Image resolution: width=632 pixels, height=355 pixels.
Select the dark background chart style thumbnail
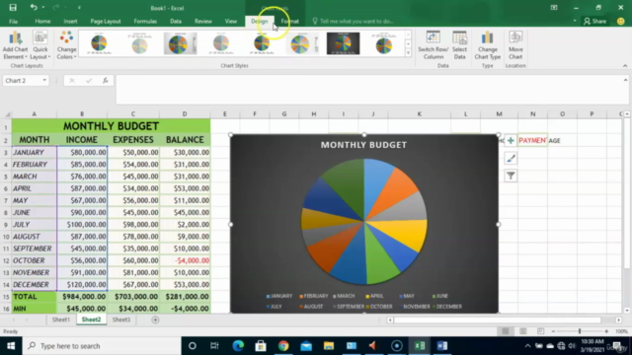click(343, 43)
